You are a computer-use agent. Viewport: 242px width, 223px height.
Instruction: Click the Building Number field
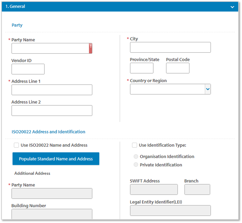click(x=52, y=214)
